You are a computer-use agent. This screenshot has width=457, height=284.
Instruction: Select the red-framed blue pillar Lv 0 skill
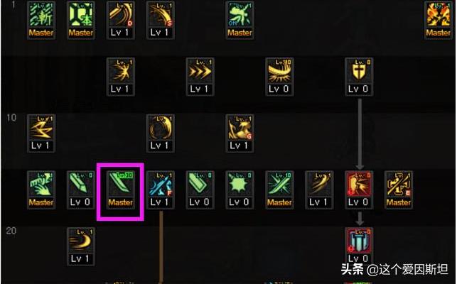pos(359,246)
